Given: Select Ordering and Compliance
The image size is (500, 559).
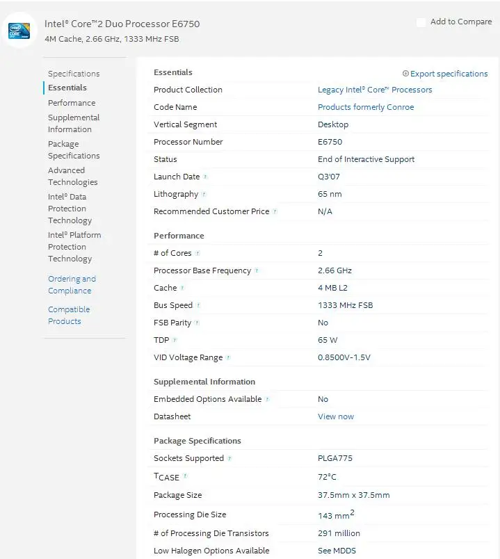Looking at the screenshot, I should click(72, 284).
